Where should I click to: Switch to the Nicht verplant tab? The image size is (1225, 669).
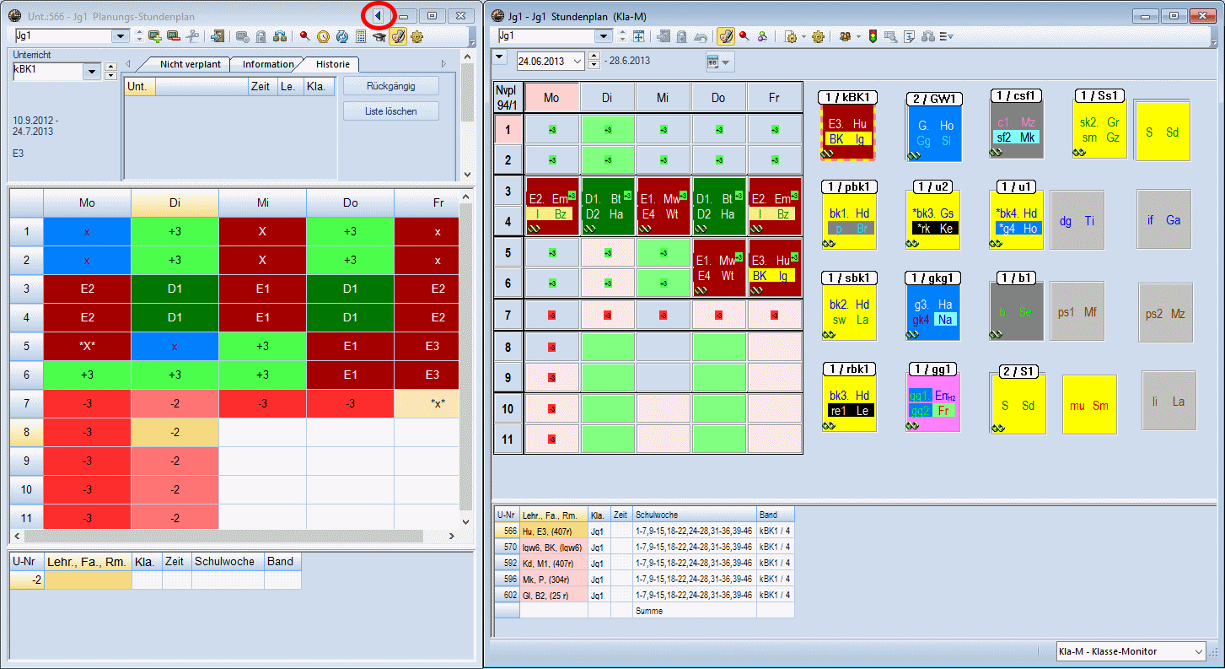tap(190, 64)
